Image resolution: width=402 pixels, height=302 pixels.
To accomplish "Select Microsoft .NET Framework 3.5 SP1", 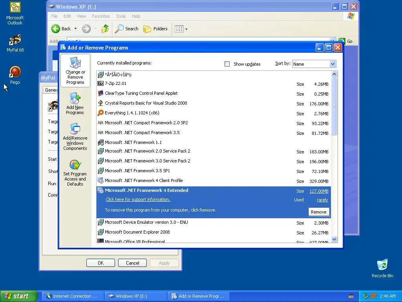I will (x=214, y=171).
